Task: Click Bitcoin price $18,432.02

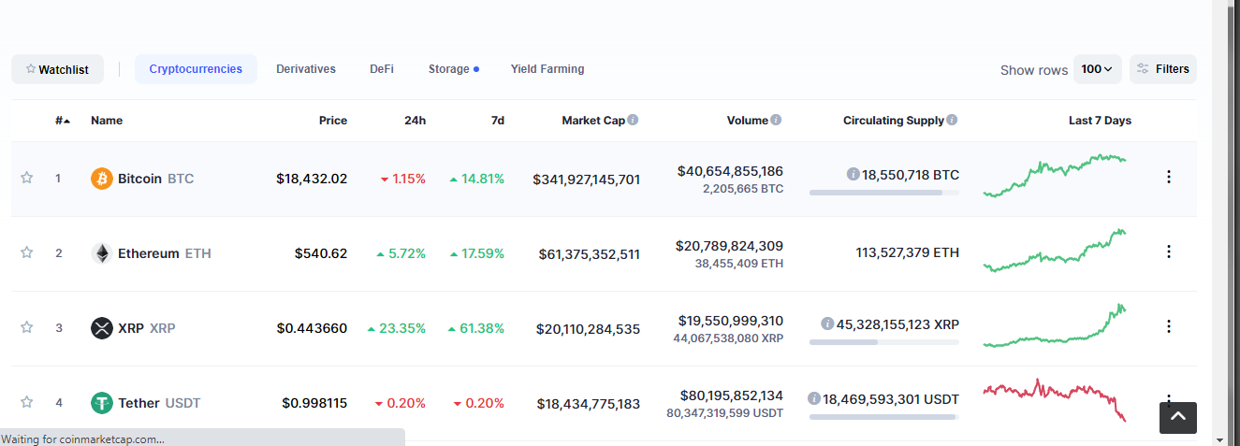Action: tap(312, 179)
